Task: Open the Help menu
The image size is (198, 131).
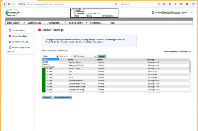Action: 119,23
